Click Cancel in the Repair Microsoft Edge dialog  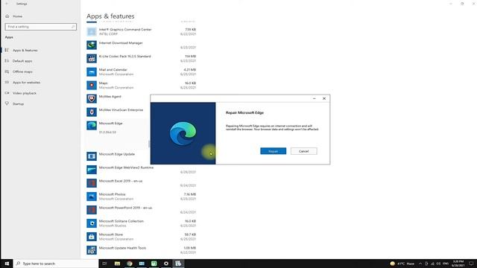pos(303,151)
